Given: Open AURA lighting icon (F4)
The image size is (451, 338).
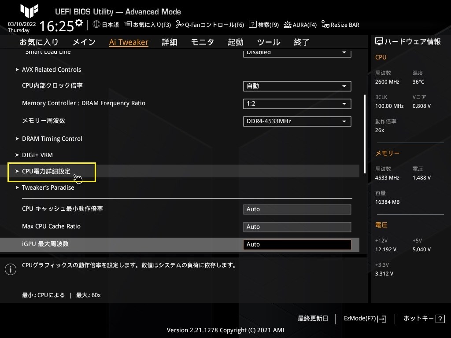Looking at the screenshot, I should 287,25.
